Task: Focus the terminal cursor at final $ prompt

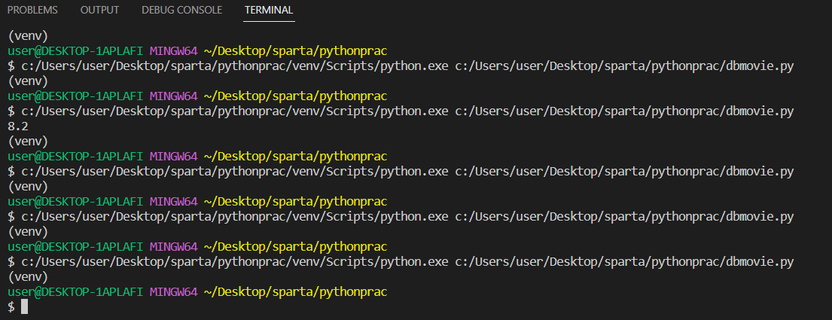Action: (x=24, y=306)
